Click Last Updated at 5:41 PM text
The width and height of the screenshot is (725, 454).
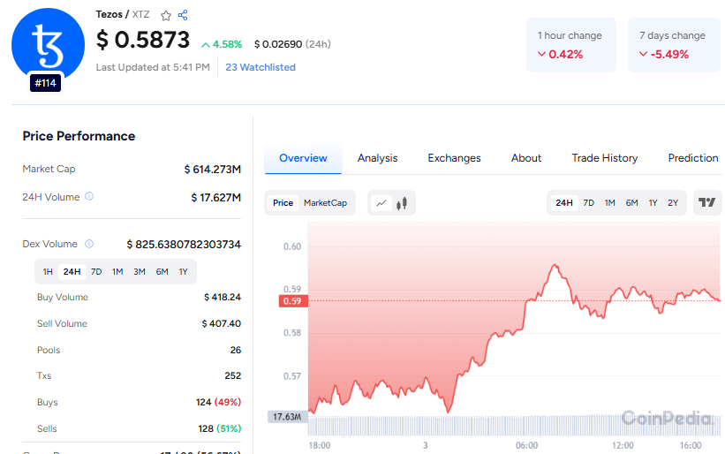click(x=153, y=67)
